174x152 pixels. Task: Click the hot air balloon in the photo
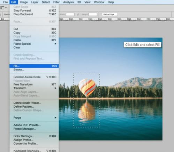(87, 88)
